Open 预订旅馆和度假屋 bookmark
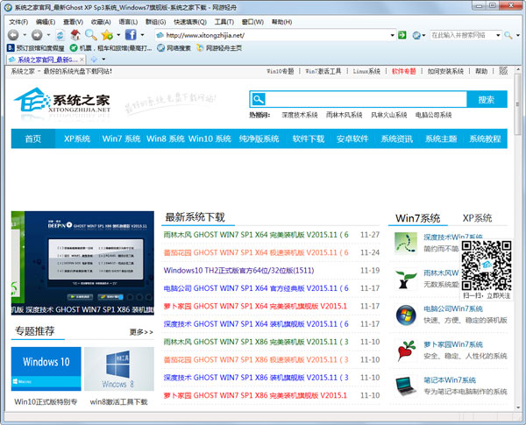The image size is (526, 425). (36, 48)
